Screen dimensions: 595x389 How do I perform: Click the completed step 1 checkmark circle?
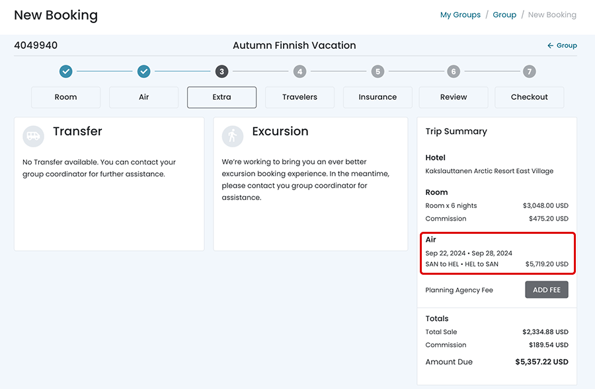pos(65,71)
